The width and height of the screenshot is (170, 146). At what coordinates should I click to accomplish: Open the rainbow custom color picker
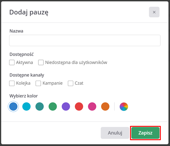coord(124,106)
